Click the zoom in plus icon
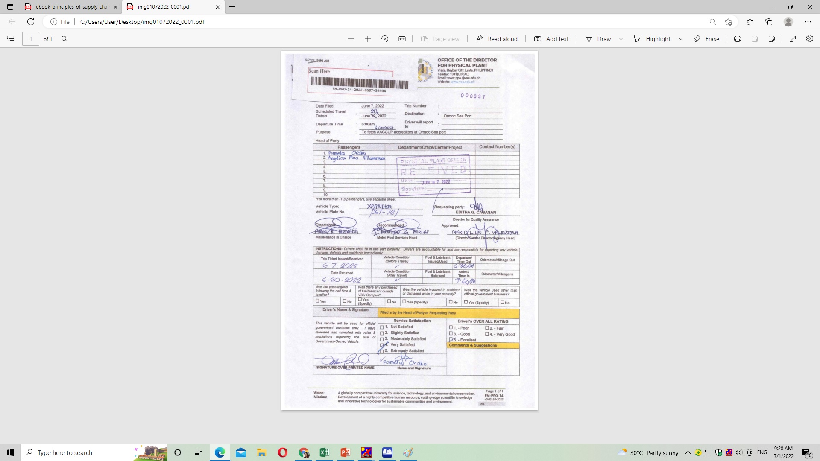Viewport: 820px width, 461px height. tap(368, 39)
